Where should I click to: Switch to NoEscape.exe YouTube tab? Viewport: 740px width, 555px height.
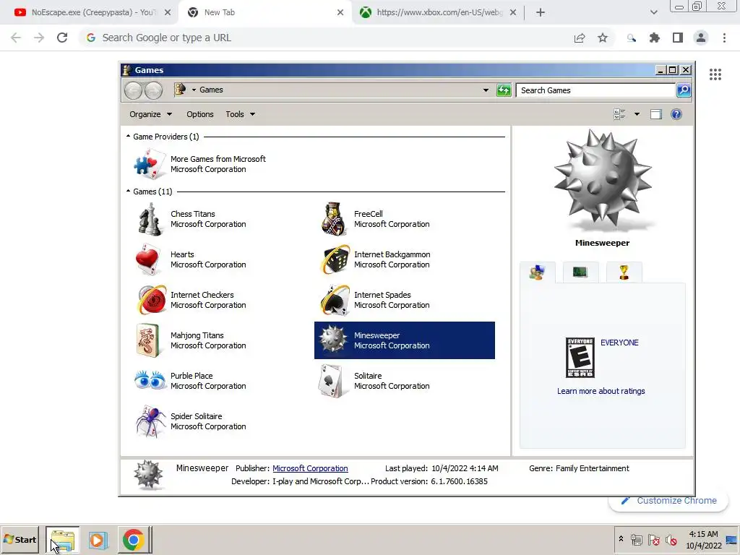[89, 12]
